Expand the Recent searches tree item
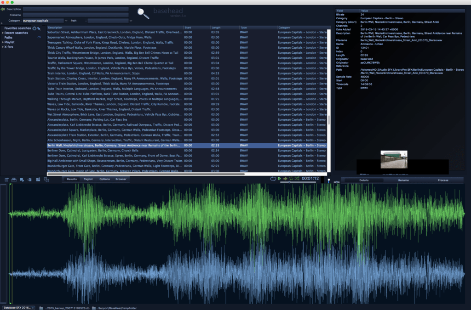 (2, 33)
